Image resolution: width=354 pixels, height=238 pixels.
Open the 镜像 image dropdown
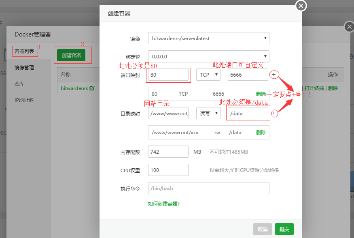coord(208,38)
